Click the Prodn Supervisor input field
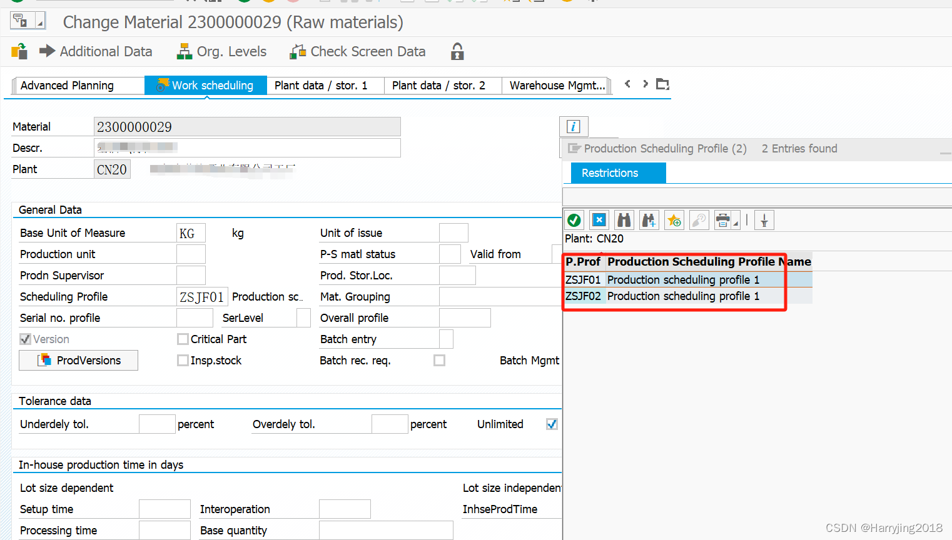952x540 pixels. click(191, 276)
